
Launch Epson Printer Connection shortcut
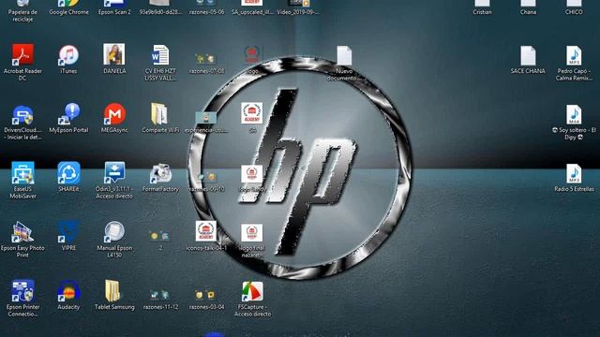(x=22, y=291)
